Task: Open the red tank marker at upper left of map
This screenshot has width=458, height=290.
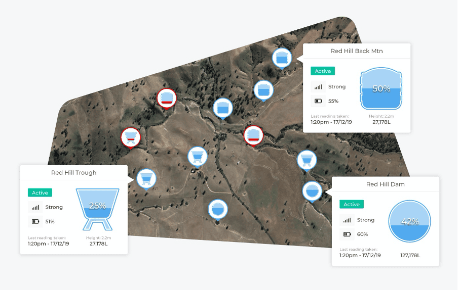Action: click(x=167, y=99)
